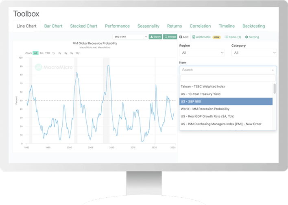The width and height of the screenshot is (288, 205).
Task: Open the 960 x 540 size dropdown
Action: (x=130, y=37)
